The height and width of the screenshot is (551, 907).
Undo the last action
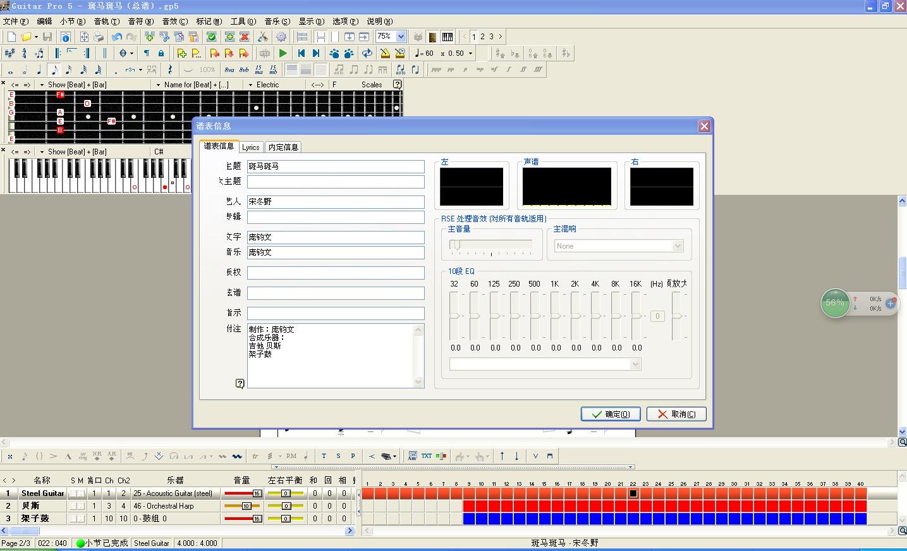[x=117, y=37]
